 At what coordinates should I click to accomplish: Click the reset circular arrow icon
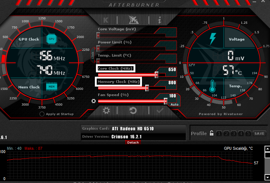coord(133,110)
